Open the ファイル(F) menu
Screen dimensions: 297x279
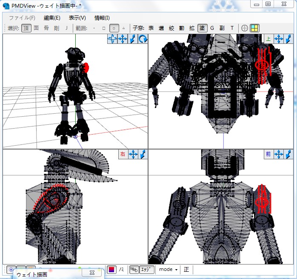(x=22, y=18)
